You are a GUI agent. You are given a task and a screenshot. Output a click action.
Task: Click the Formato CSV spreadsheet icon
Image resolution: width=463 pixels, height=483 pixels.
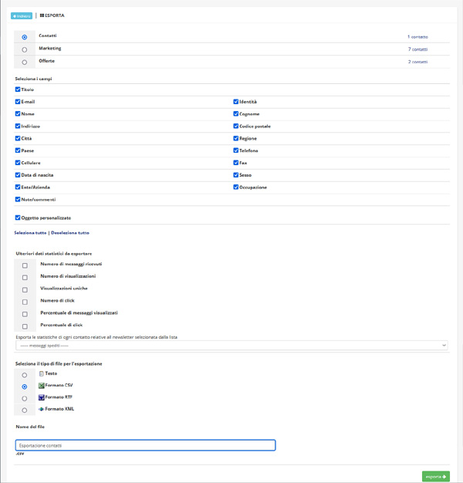tap(42, 385)
